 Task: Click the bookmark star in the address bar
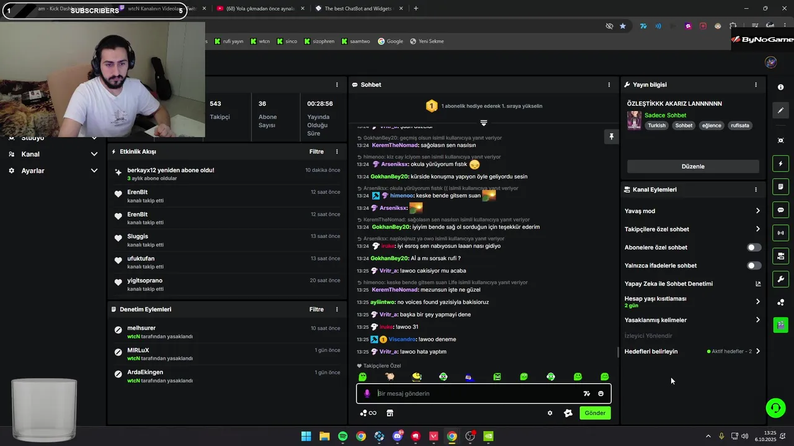[623, 26]
